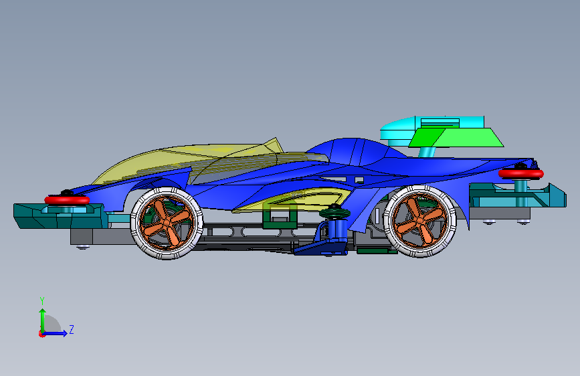Select the front orange-spoked wheel
Image resolution: width=580 pixels, height=376 pixels.
[167, 223]
